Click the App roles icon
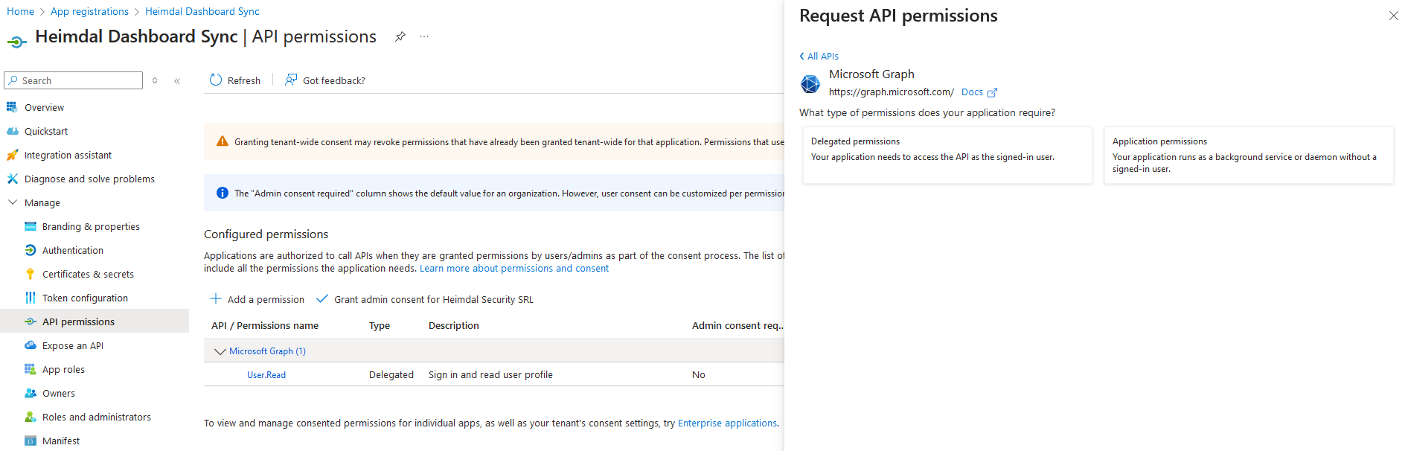Screen dimensions: 1405x451 30,369
